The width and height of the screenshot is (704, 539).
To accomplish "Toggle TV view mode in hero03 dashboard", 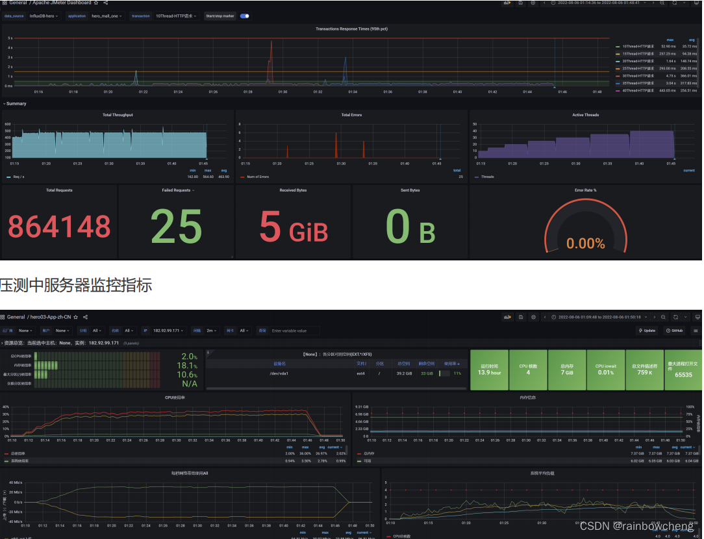I will [698, 318].
